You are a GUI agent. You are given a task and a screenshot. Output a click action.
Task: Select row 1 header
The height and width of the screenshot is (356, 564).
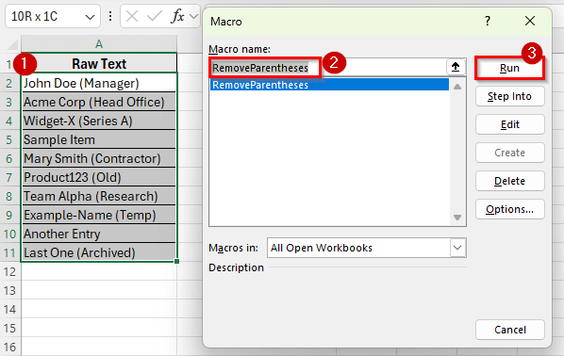pos(8,65)
